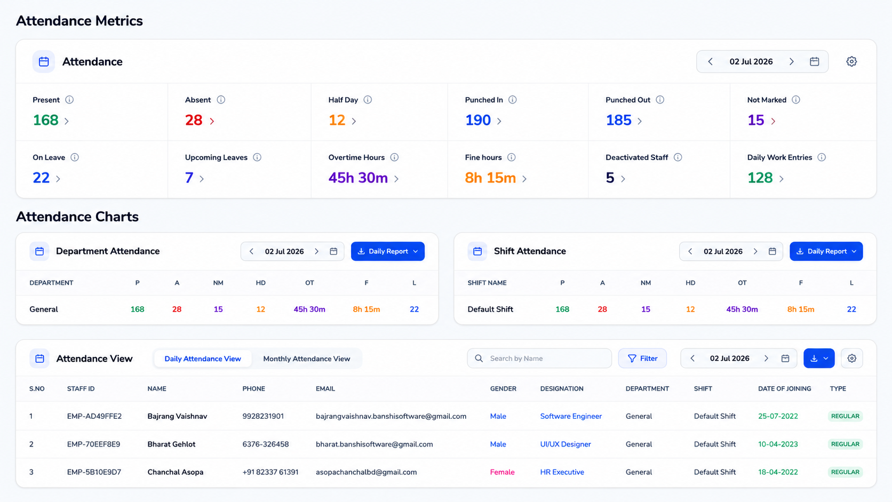The height and width of the screenshot is (502, 892).
Task: Open the calendar picker in the Attendance header
Action: 814,61
